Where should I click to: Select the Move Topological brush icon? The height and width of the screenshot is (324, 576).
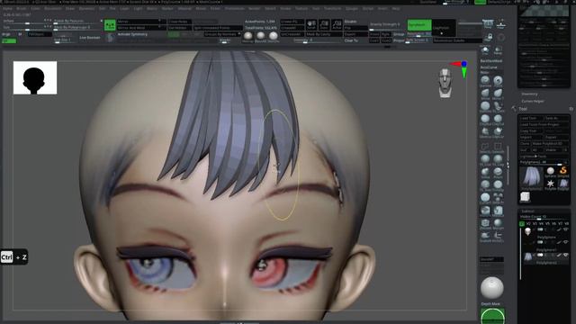click(498, 94)
